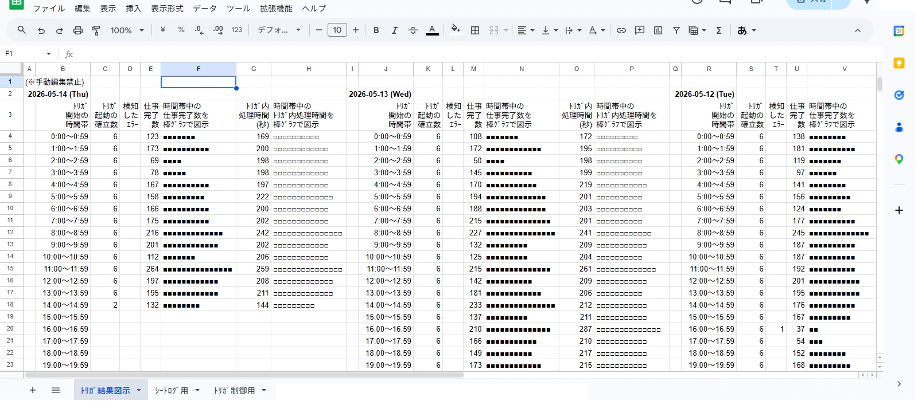This screenshot has width=918, height=401.
Task: Open Contacts side panel
Action: 899,127
